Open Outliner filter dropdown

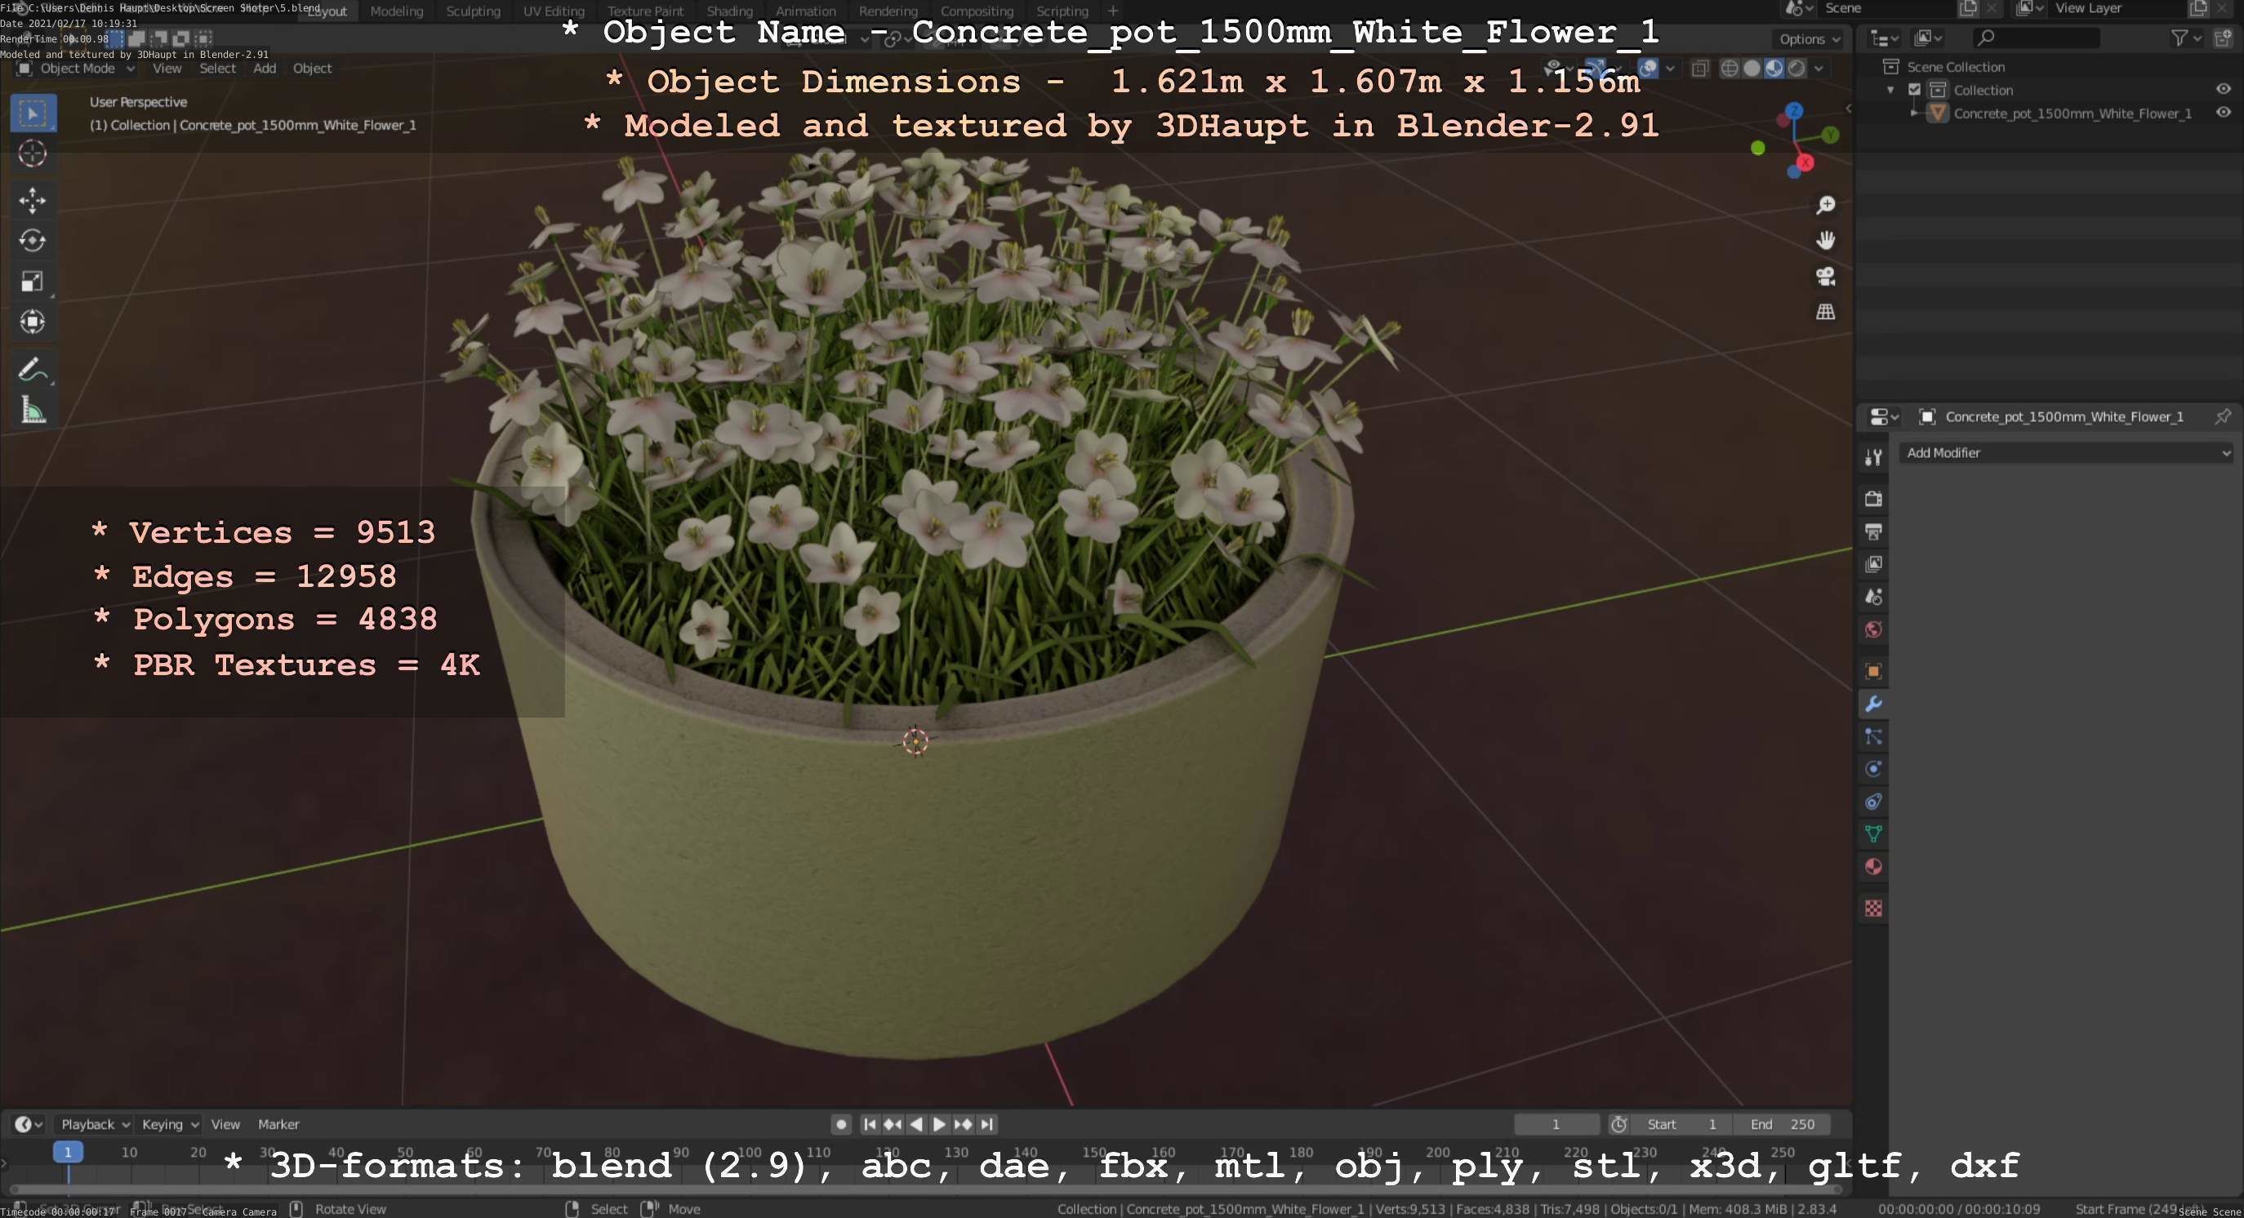point(2186,38)
